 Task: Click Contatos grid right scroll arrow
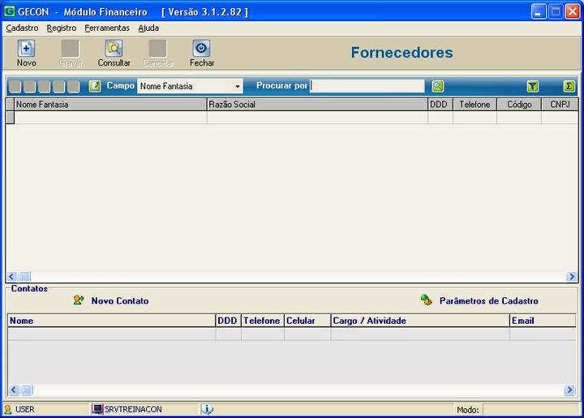tap(569, 390)
